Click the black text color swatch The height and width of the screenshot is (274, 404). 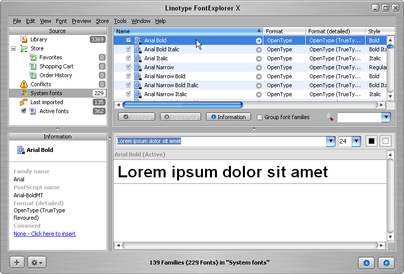click(x=372, y=141)
